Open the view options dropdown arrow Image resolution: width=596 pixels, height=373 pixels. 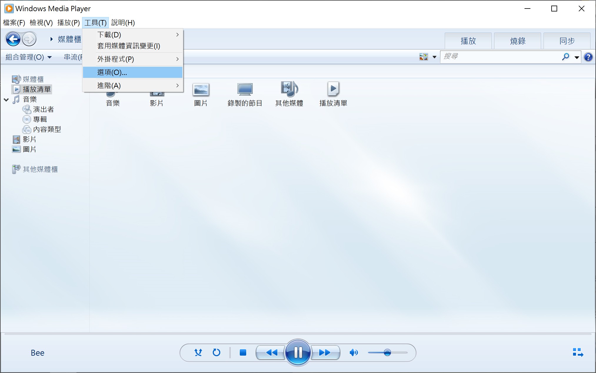(434, 57)
